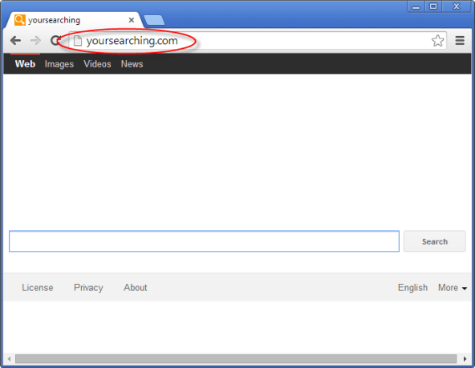
Task: Click the right scroll arrow on the horizontal scrollbar
Action: point(465,359)
